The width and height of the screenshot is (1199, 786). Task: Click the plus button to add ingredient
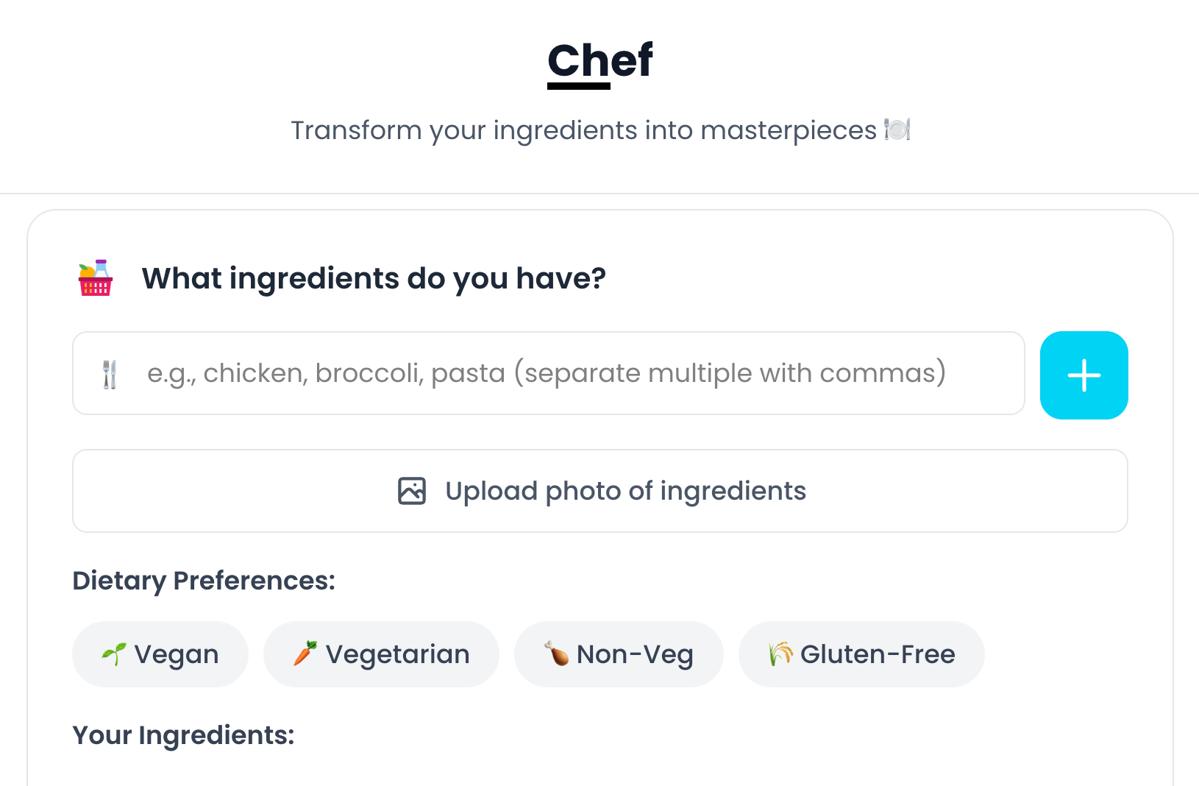1084,375
